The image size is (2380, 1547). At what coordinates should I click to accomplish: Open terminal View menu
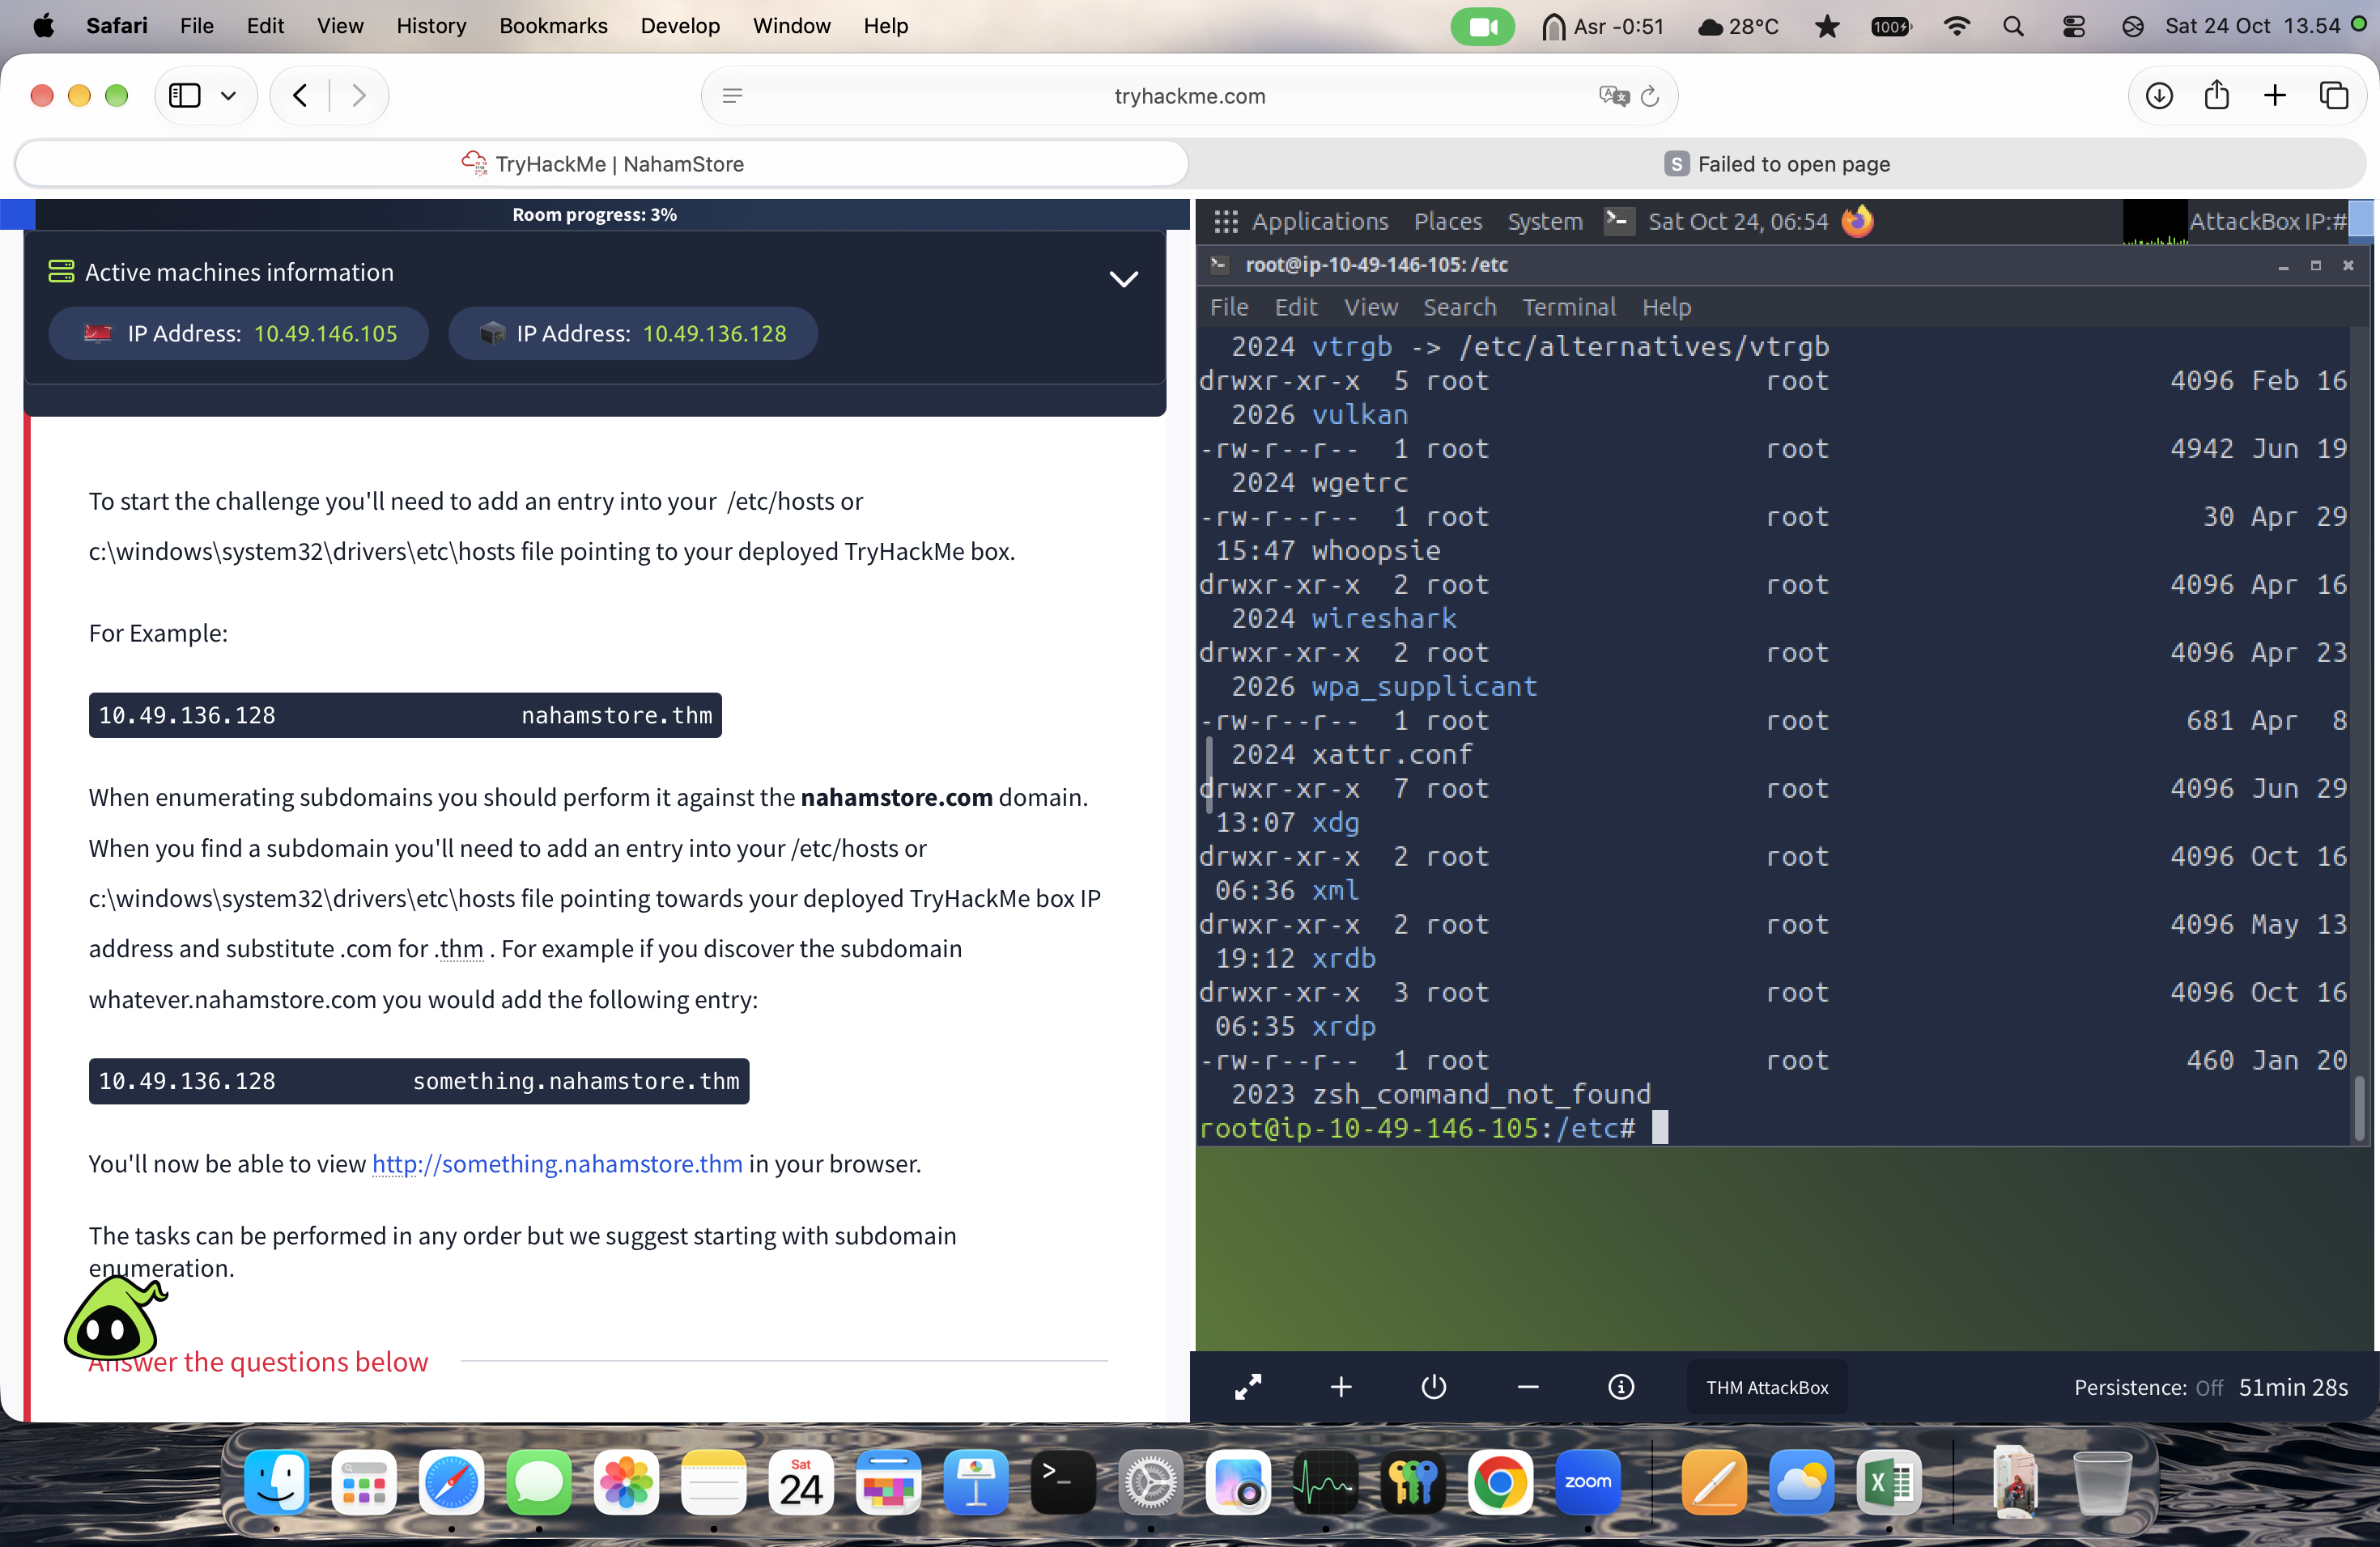coord(1370,307)
